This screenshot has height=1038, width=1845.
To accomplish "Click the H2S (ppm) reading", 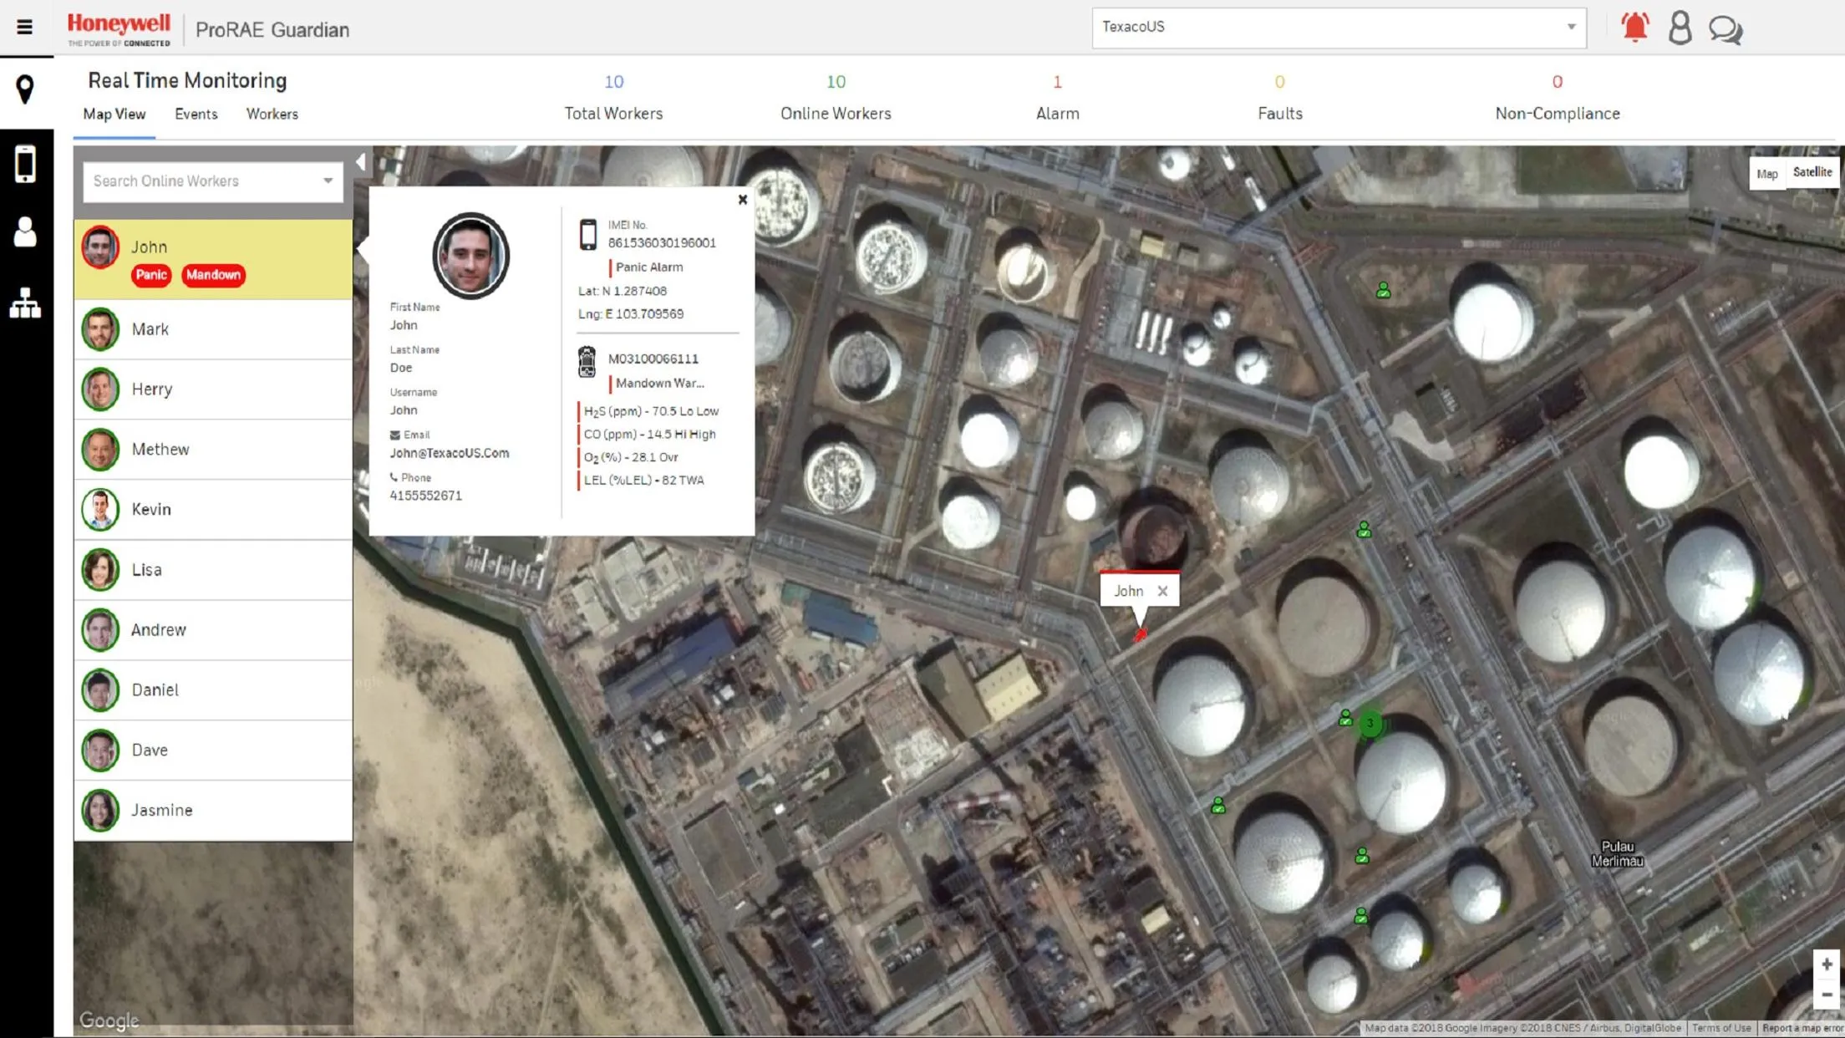I will (651, 411).
